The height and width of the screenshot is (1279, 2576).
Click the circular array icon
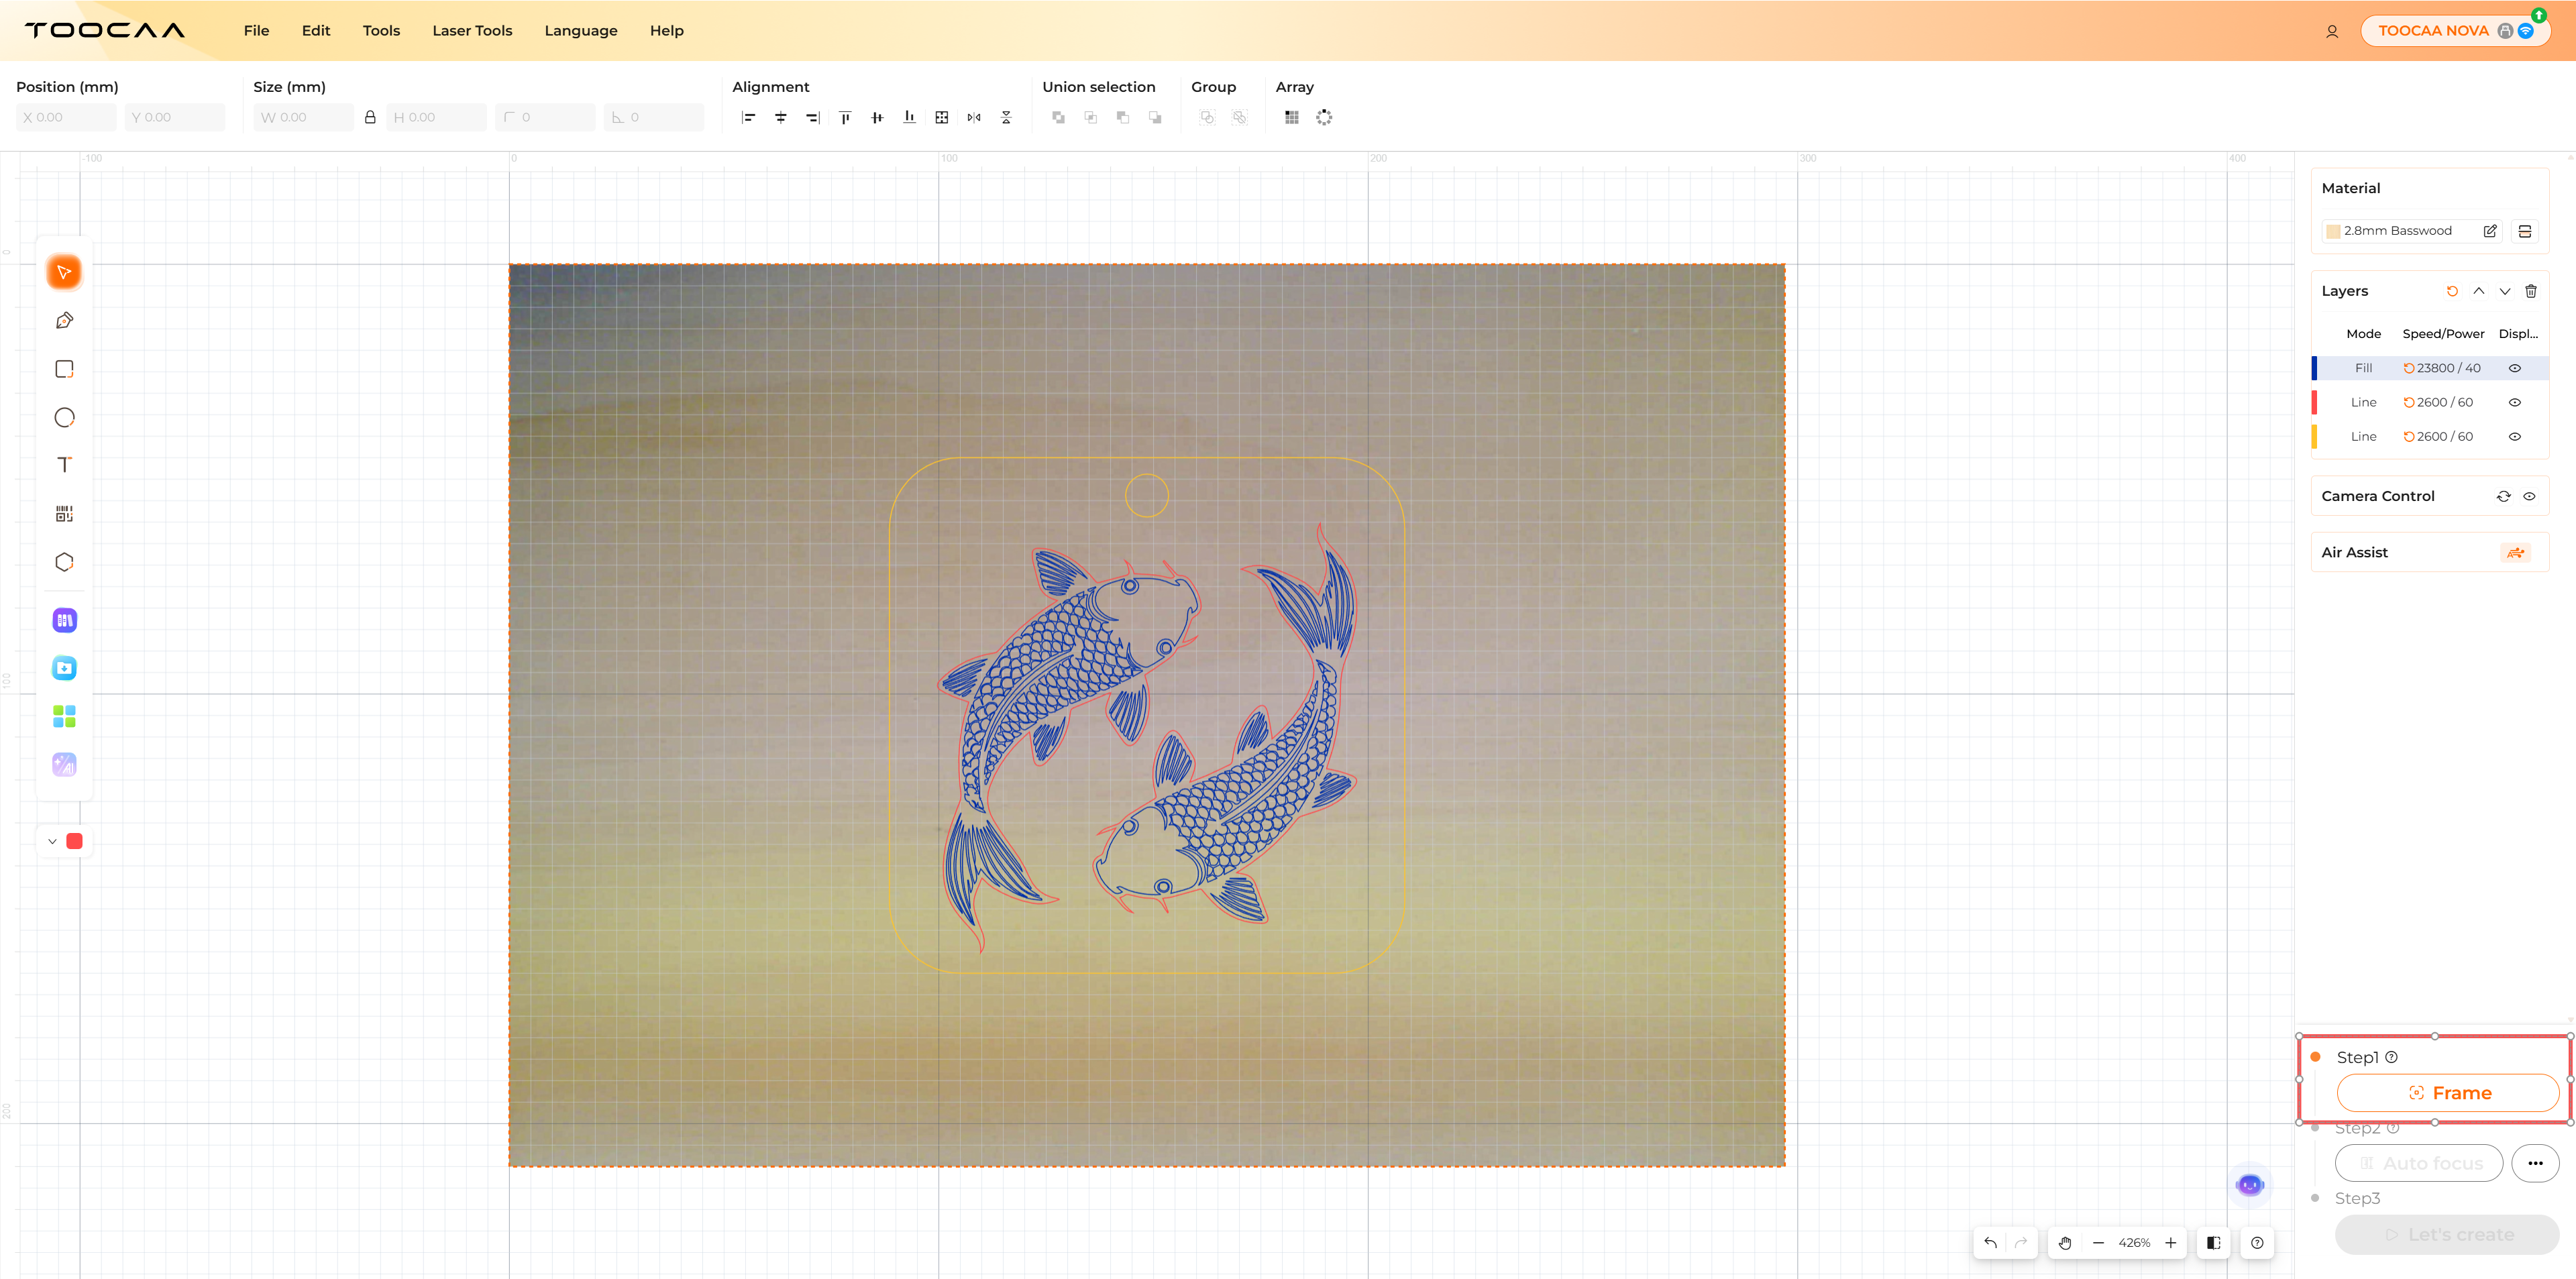pos(1324,117)
